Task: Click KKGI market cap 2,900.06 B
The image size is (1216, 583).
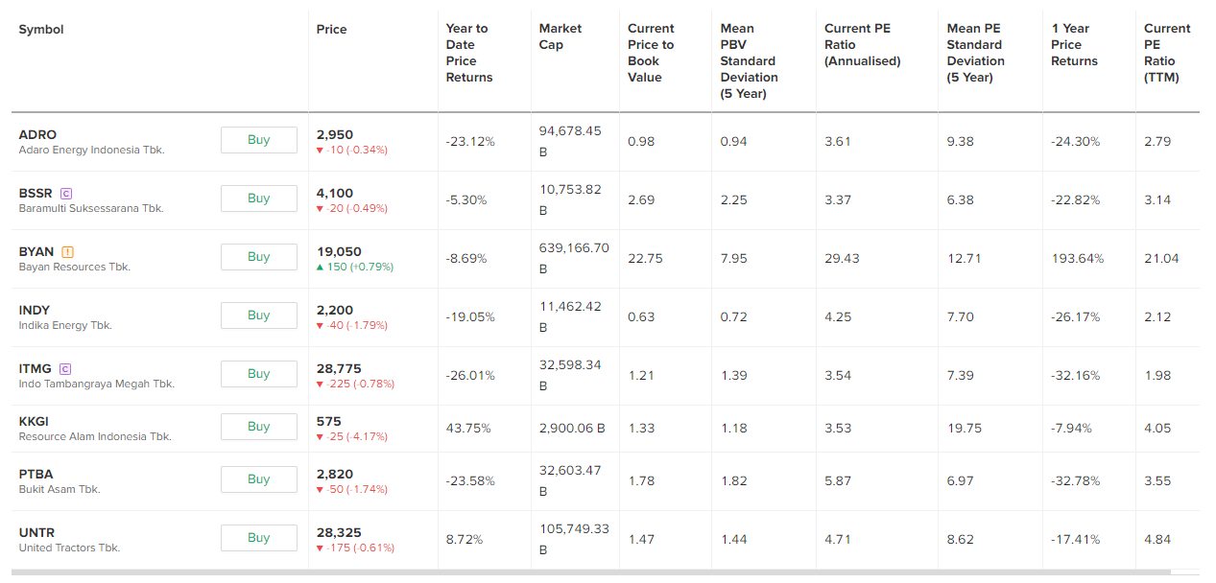Action: (x=572, y=429)
